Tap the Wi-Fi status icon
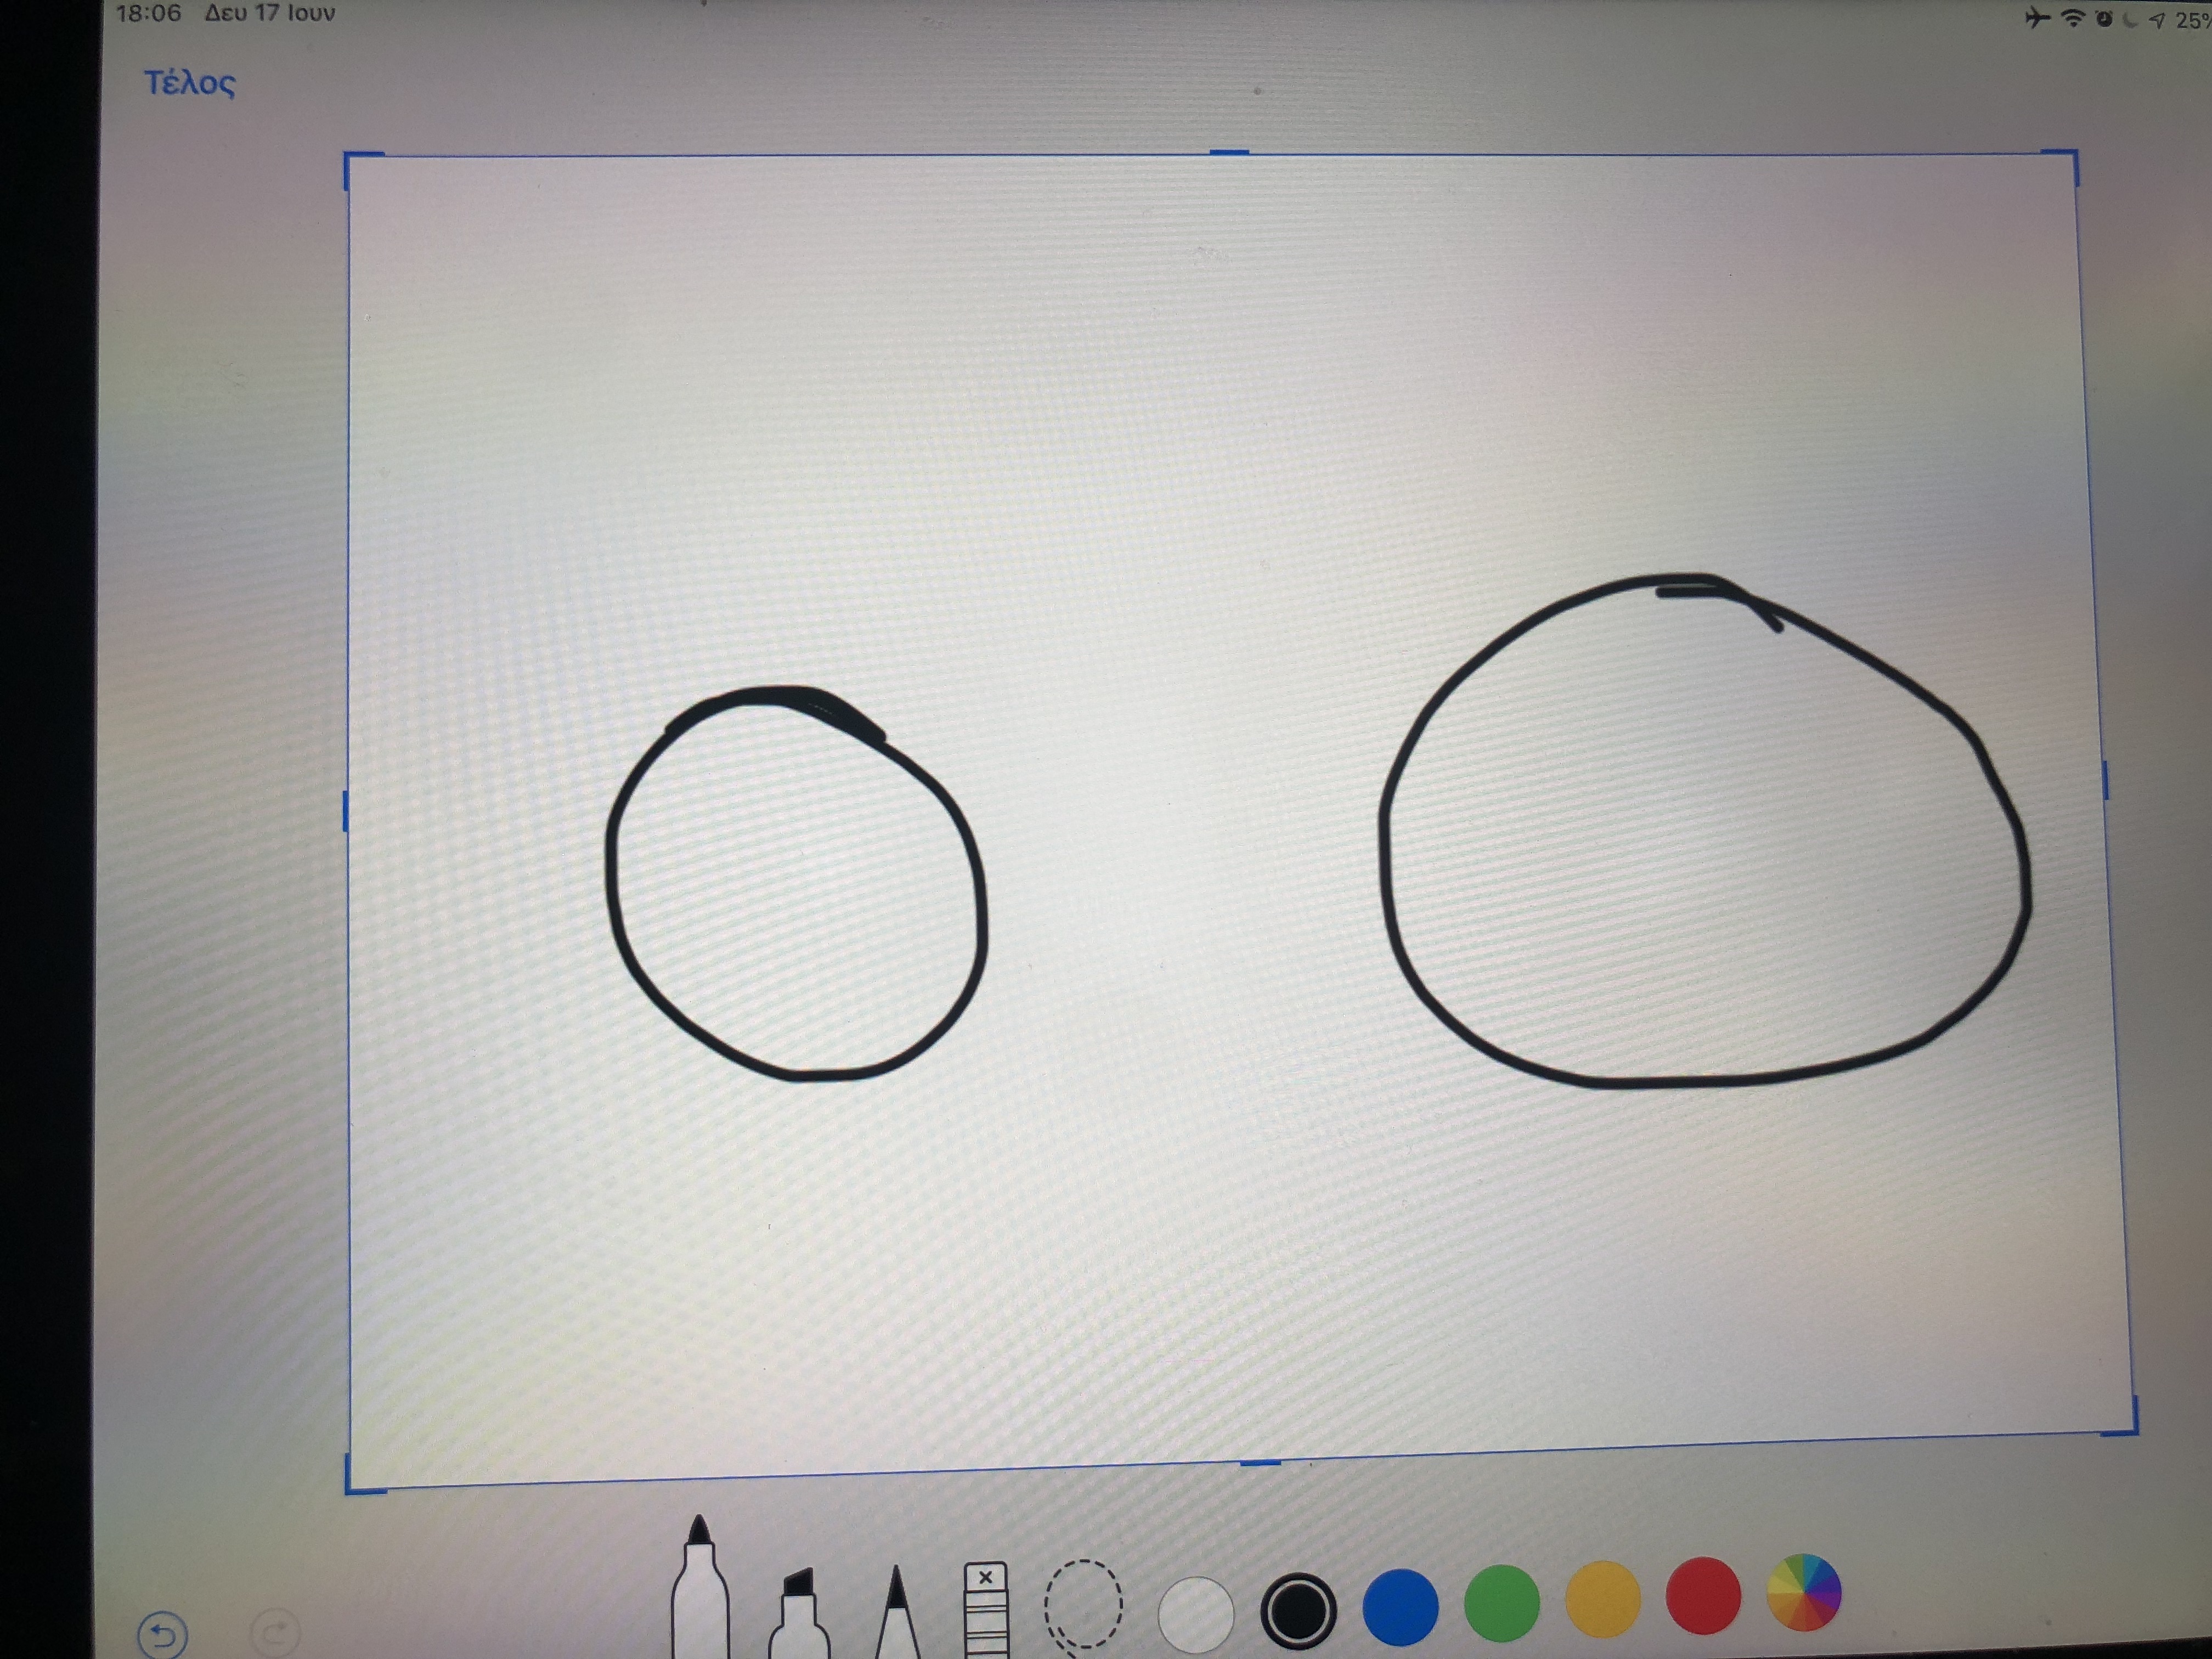Image resolution: width=2212 pixels, height=1659 pixels. 2073,19
